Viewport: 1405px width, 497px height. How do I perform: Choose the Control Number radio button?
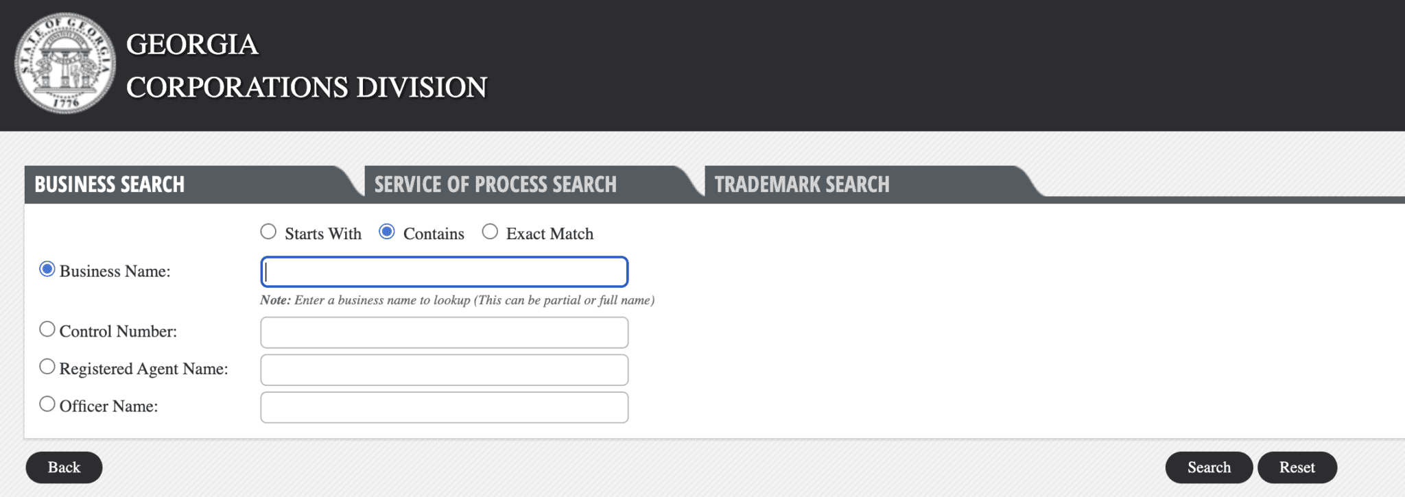click(47, 329)
